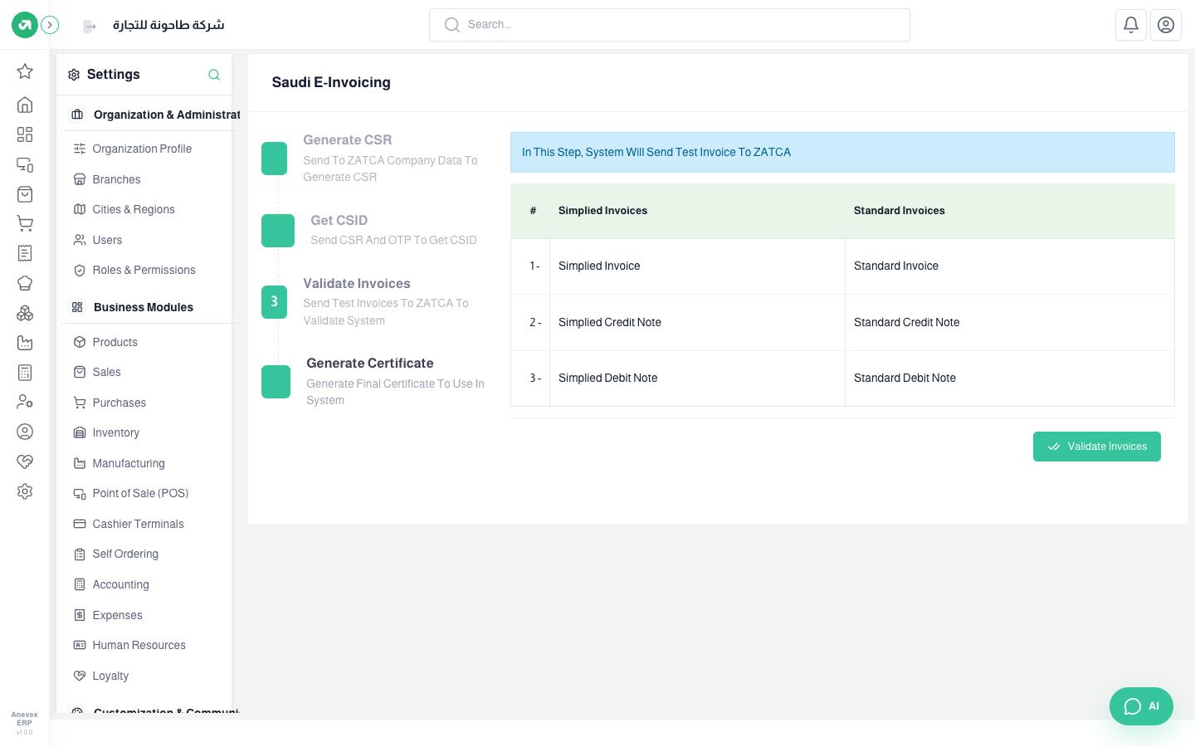The height and width of the screenshot is (747, 1195).
Task: Click the exit arrow icon beside company name
Action: click(x=90, y=27)
